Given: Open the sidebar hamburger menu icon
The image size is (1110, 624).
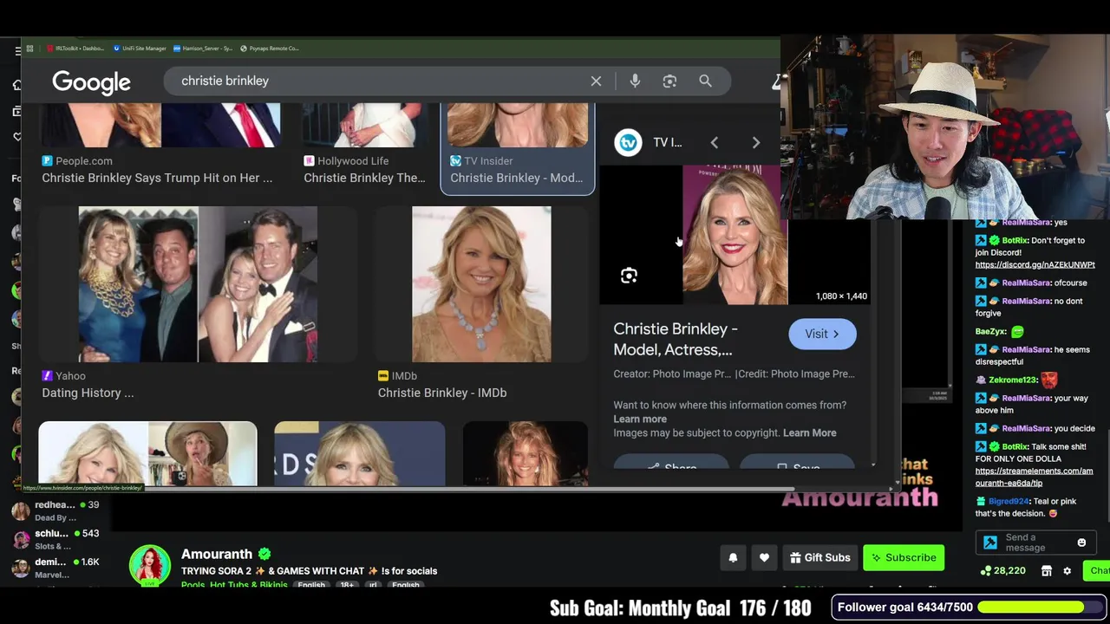Looking at the screenshot, I should pos(17,51).
